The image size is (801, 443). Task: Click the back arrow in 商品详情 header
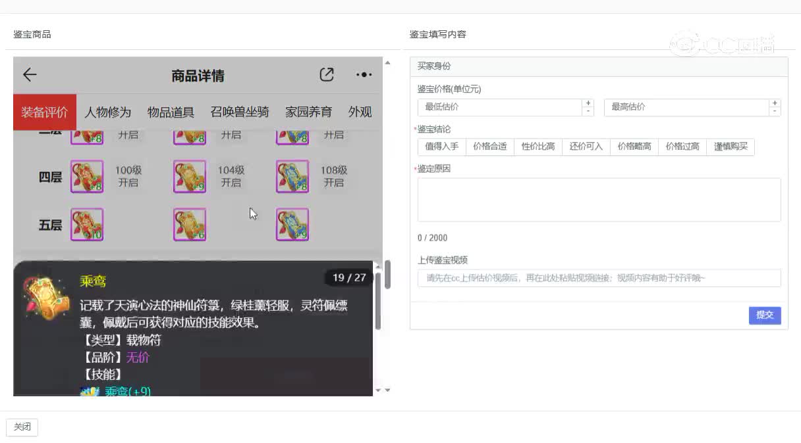coord(30,75)
